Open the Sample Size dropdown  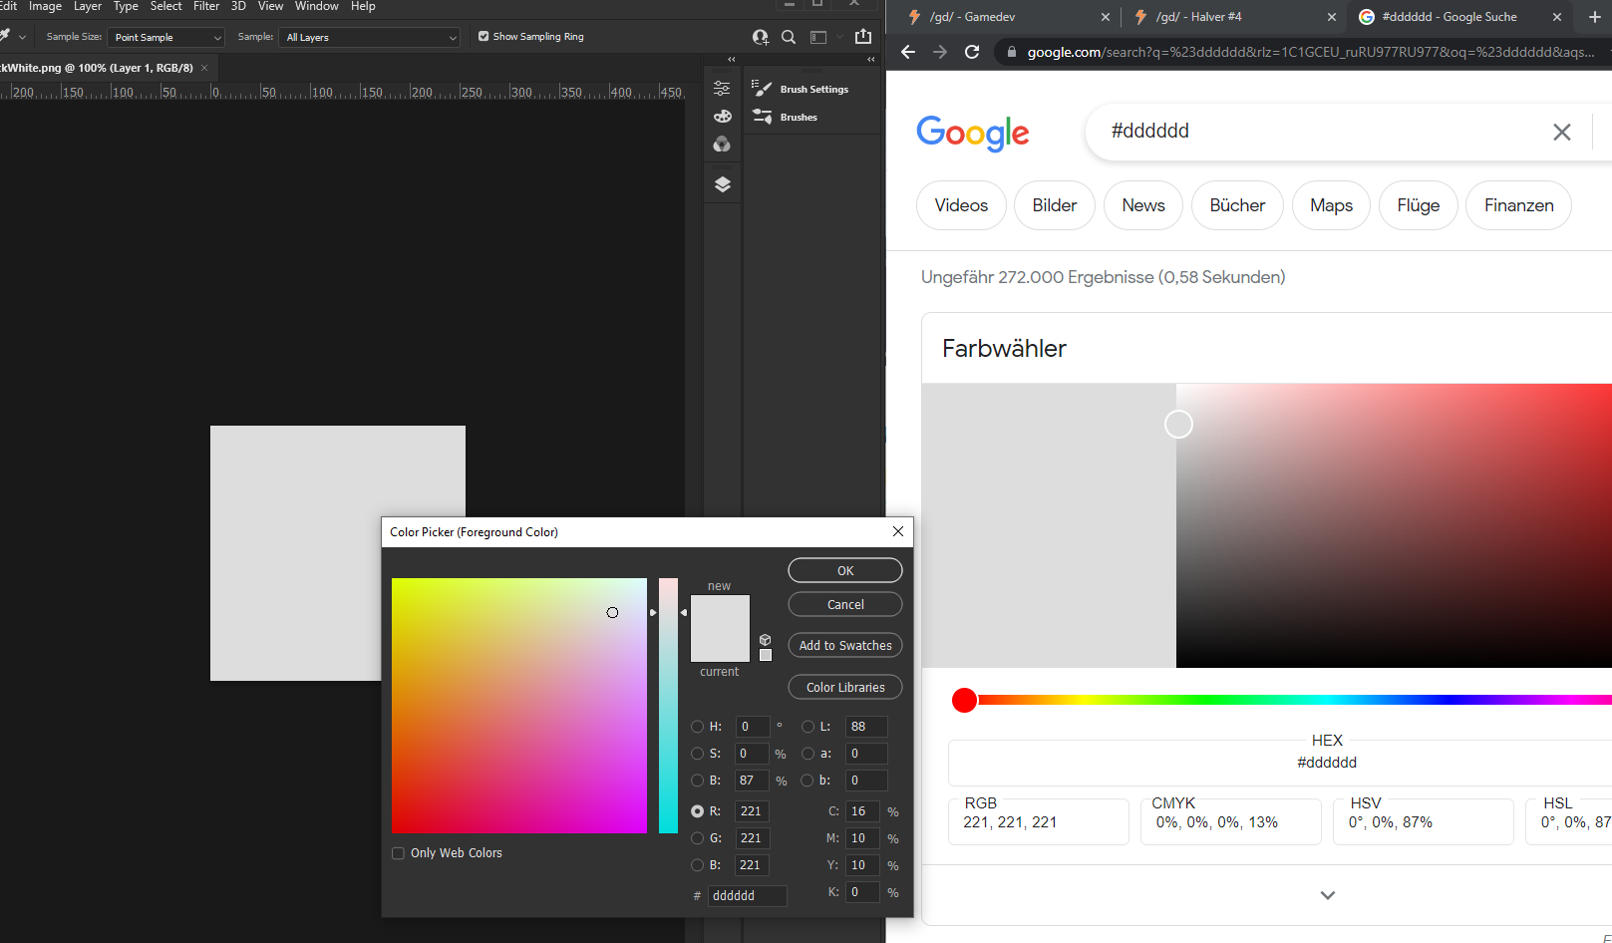pyautogui.click(x=166, y=37)
